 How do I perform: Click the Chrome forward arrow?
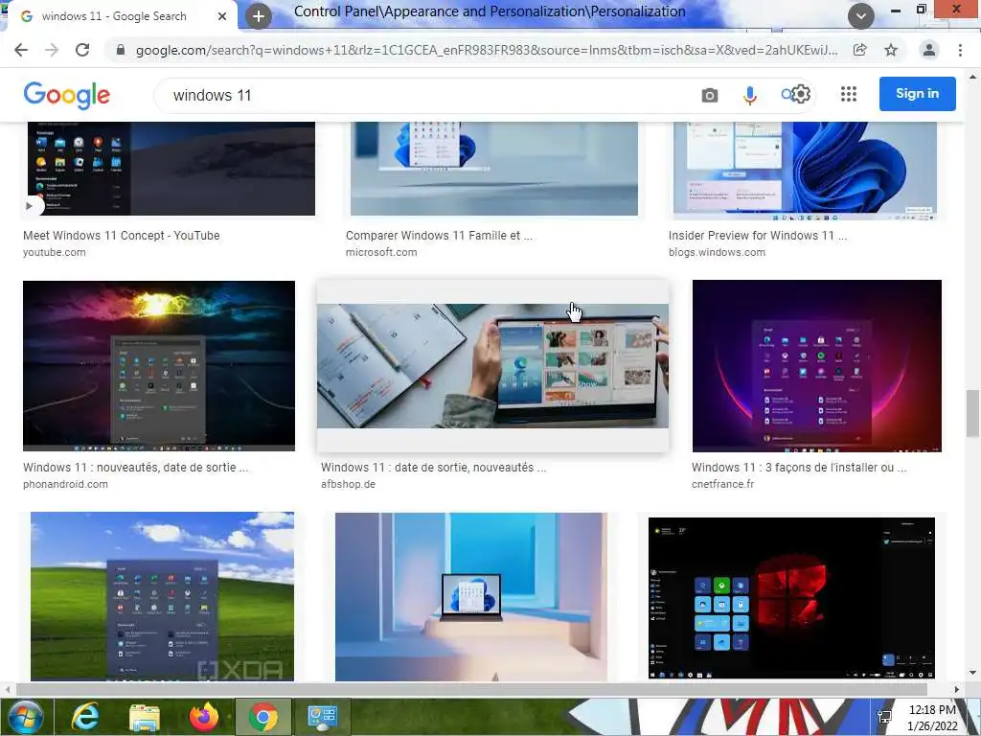[52, 50]
